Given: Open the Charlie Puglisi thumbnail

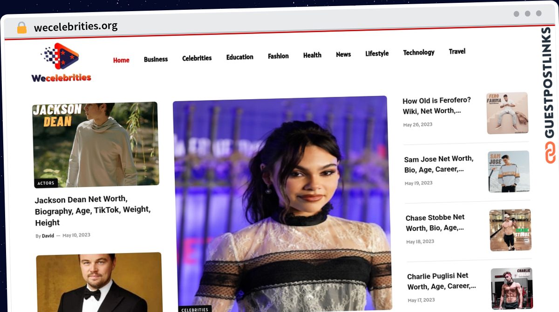Looking at the screenshot, I should (x=512, y=289).
